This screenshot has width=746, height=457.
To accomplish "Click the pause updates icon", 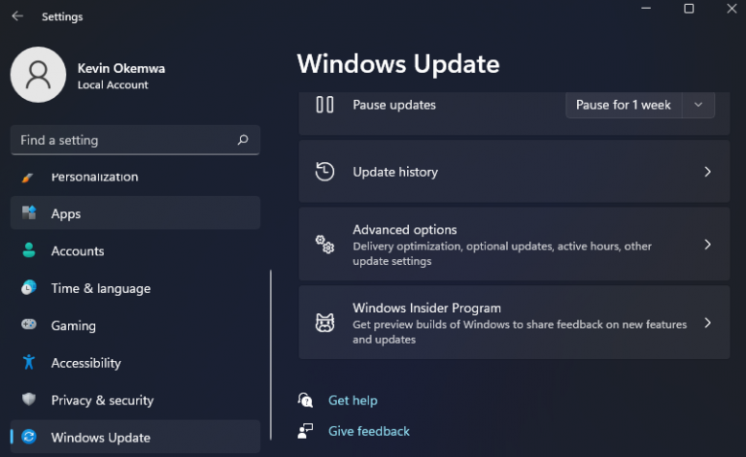I will pyautogui.click(x=325, y=105).
